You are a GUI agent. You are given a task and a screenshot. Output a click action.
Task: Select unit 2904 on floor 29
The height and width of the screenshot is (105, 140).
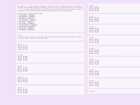[x=26, y=46]
